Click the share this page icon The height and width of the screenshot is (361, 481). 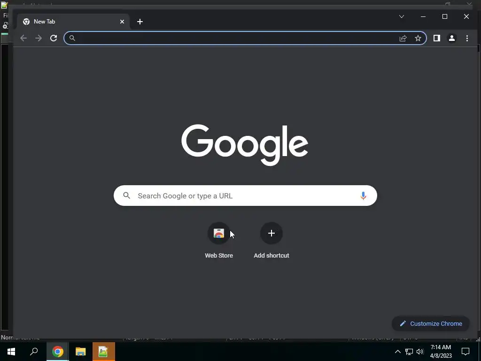point(403,38)
